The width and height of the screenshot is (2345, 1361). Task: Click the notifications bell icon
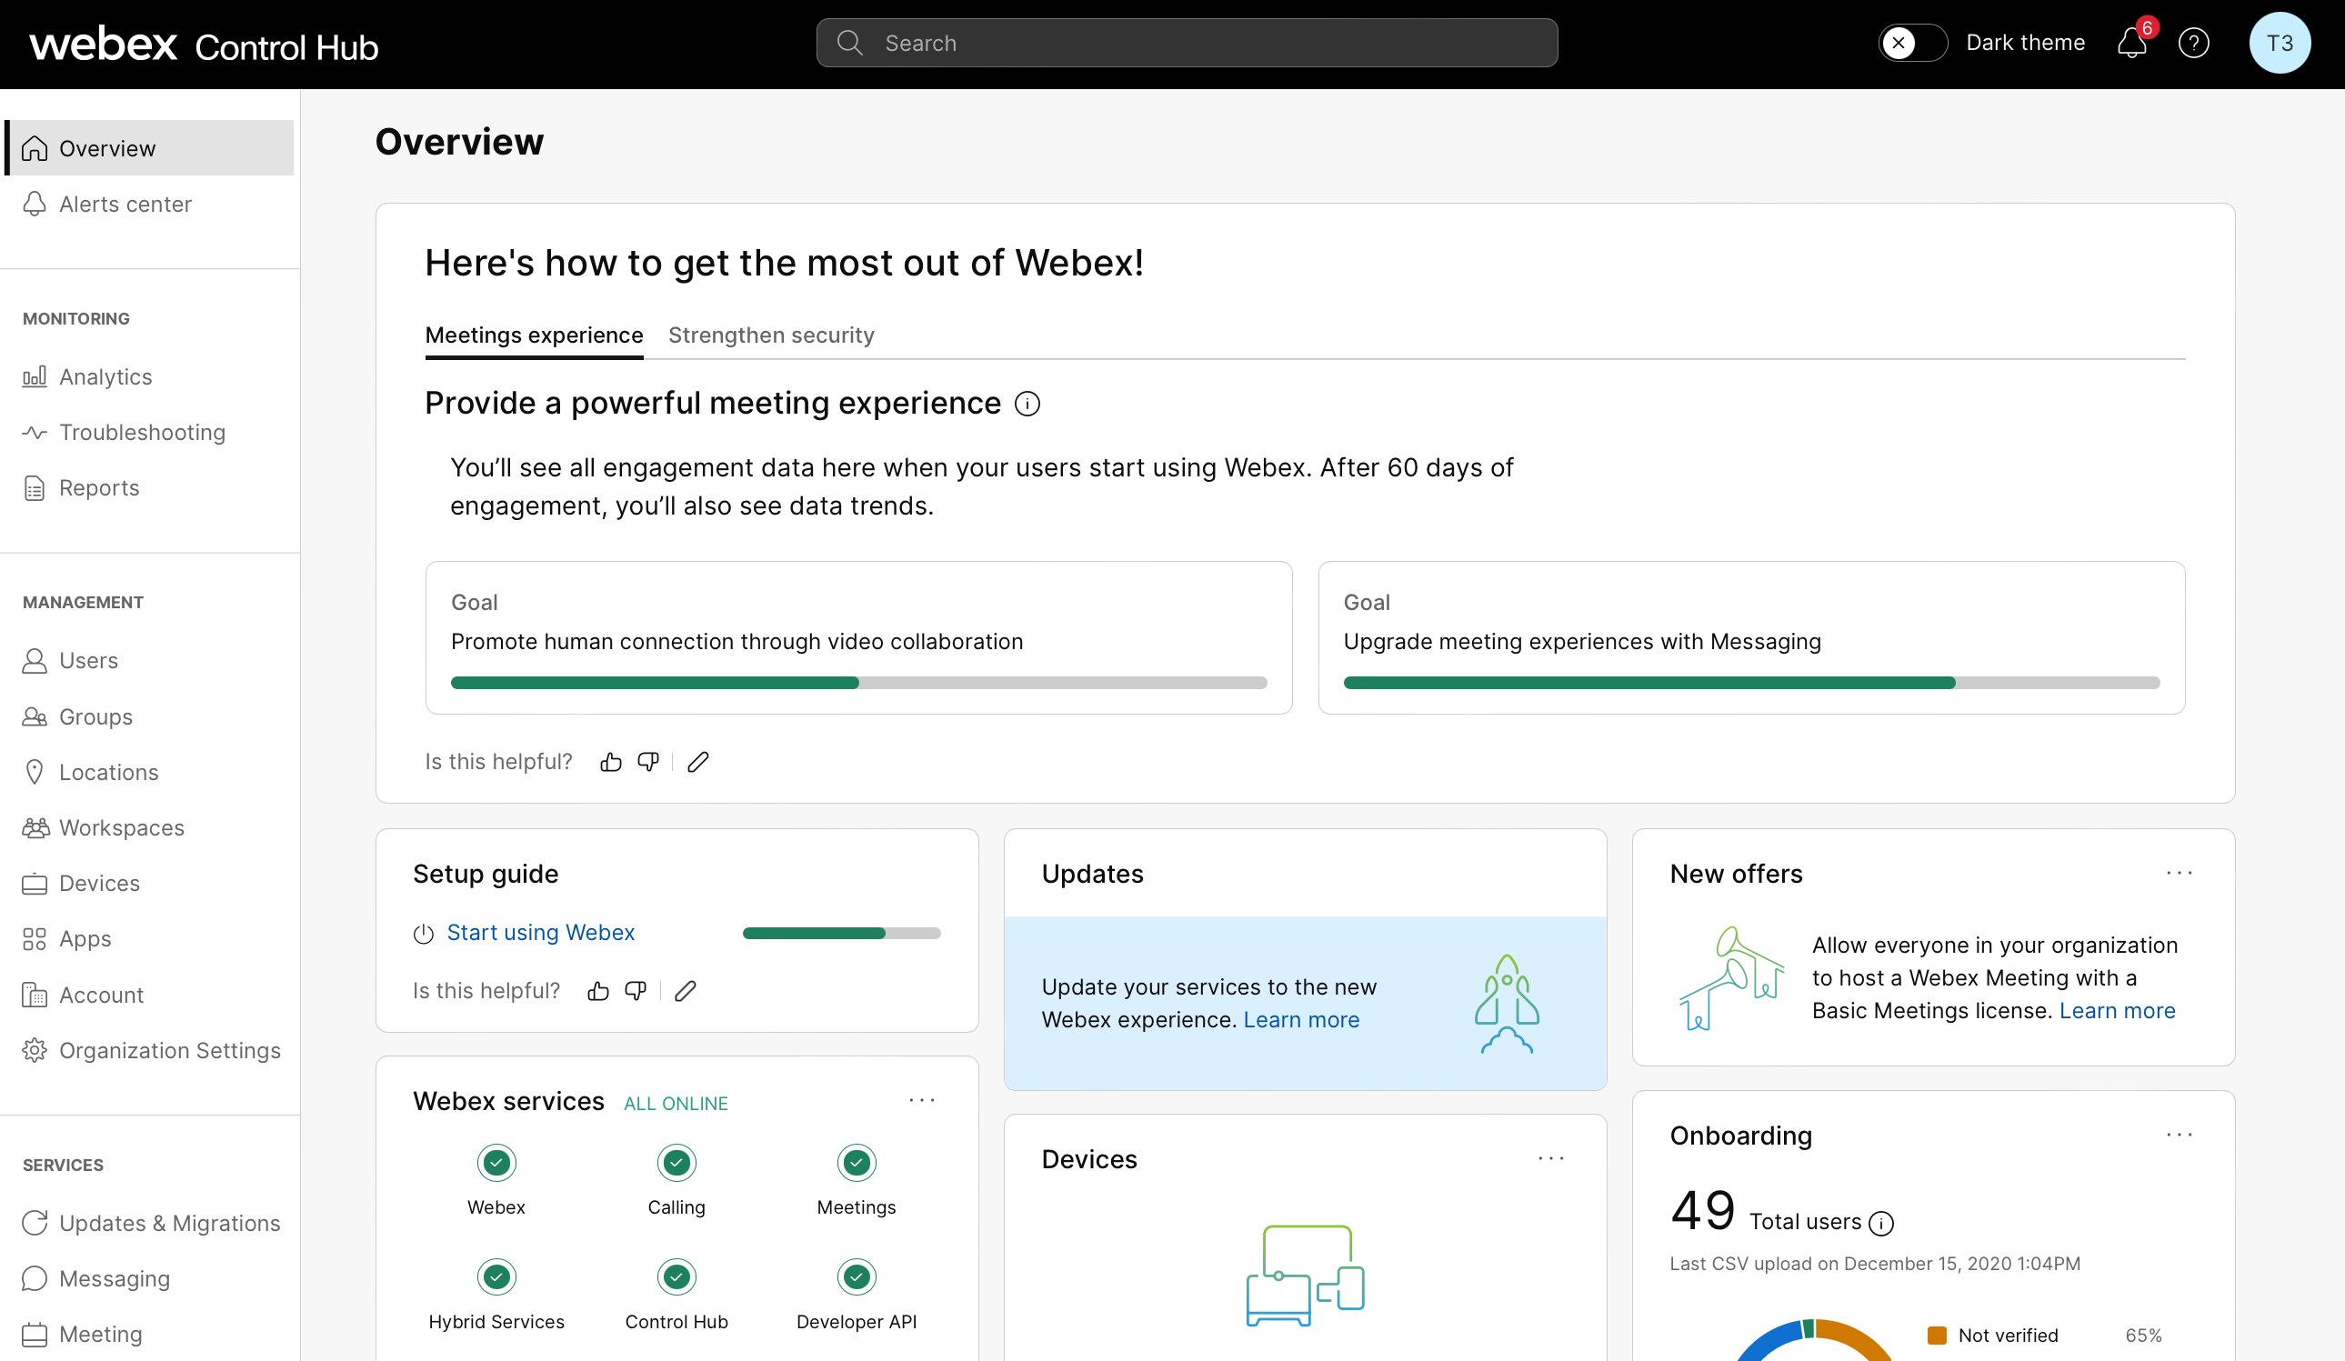pyautogui.click(x=2131, y=44)
